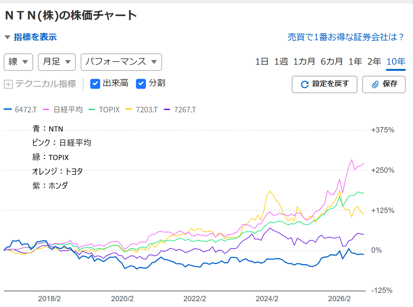Image resolution: width=413 pixels, height=307 pixels.
Task: Select the 6カ月 period tab
Action: coord(332,61)
